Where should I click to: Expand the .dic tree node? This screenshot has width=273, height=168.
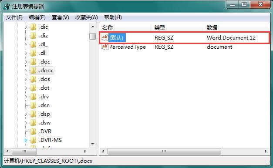(26, 27)
